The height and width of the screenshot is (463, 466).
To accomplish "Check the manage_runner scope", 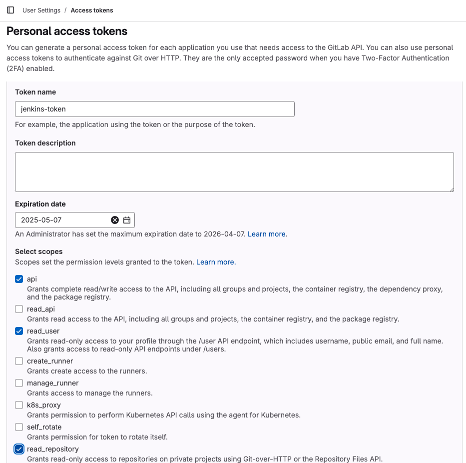I will 19,383.
